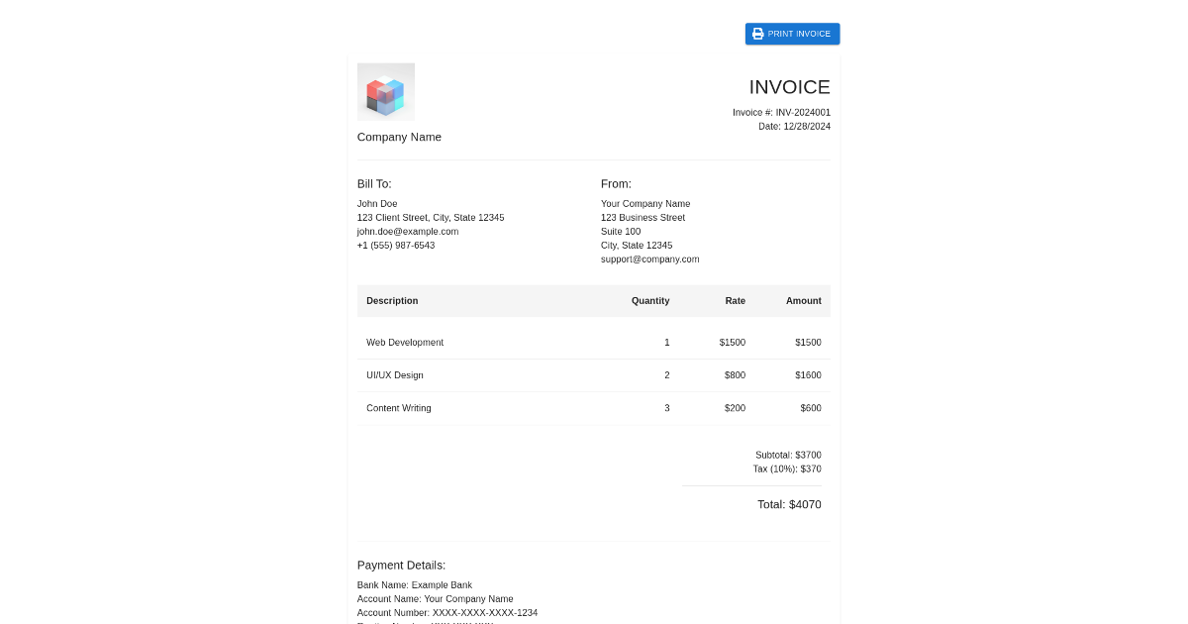Screen dimensions: 1188x624
Task: Click the INVOICE heading
Action: (789, 87)
